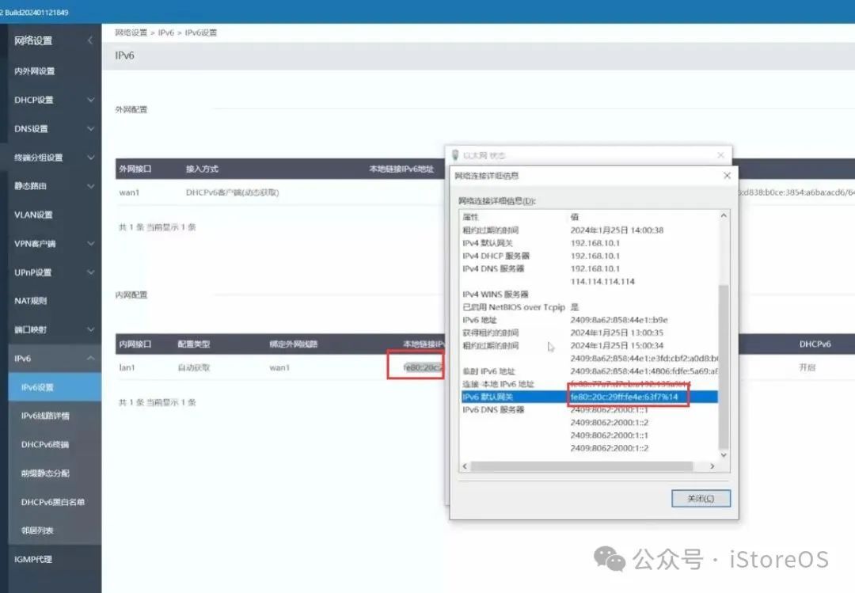Select the 已启用 NetBIOS over Tcpip row
The height and width of the screenshot is (593, 855).
coord(590,307)
